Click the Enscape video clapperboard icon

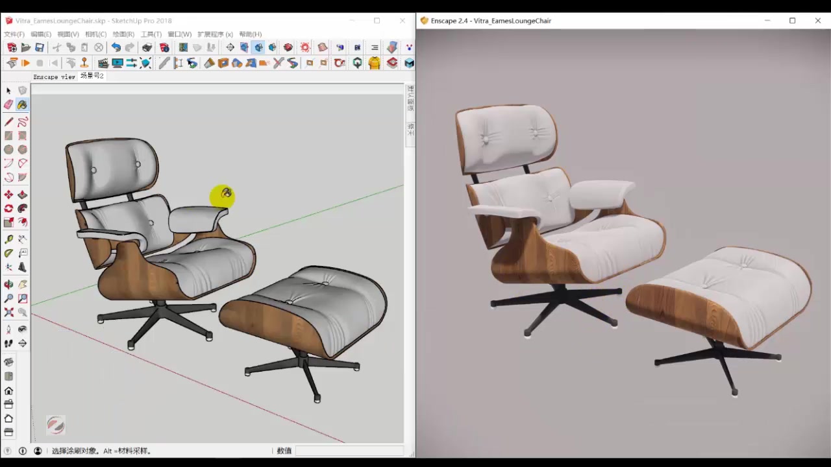(103, 63)
